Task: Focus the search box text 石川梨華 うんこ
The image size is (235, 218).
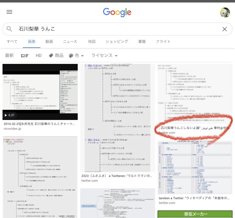Action: [x=37, y=29]
